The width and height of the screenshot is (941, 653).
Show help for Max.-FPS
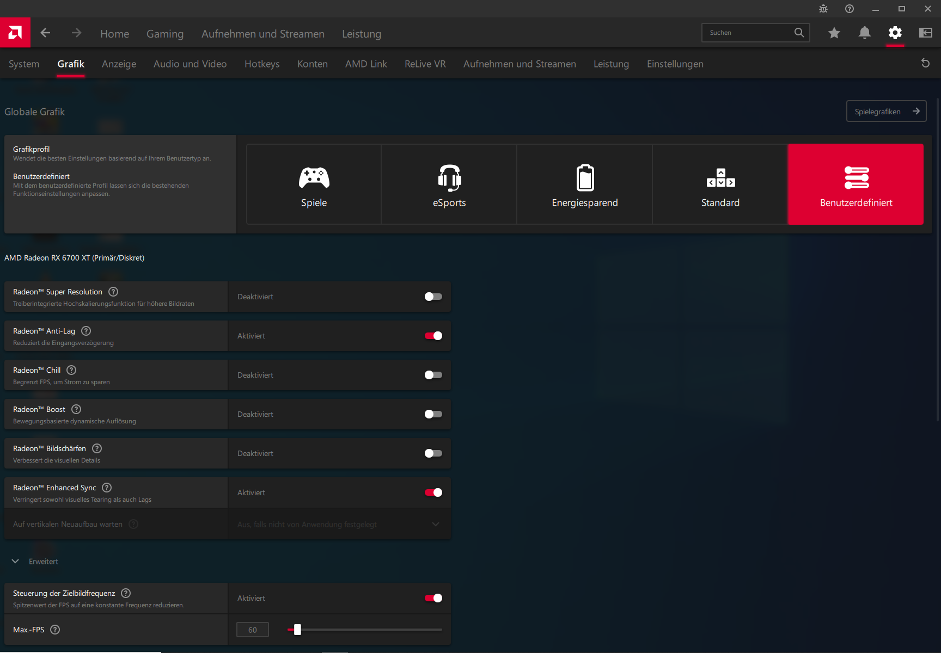[x=55, y=630]
